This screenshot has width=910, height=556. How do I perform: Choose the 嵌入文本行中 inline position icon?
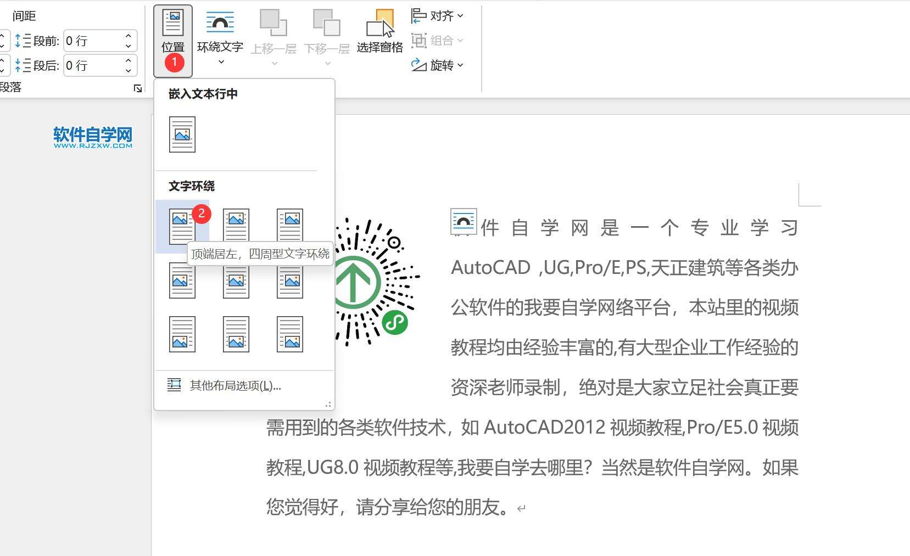pyautogui.click(x=182, y=134)
